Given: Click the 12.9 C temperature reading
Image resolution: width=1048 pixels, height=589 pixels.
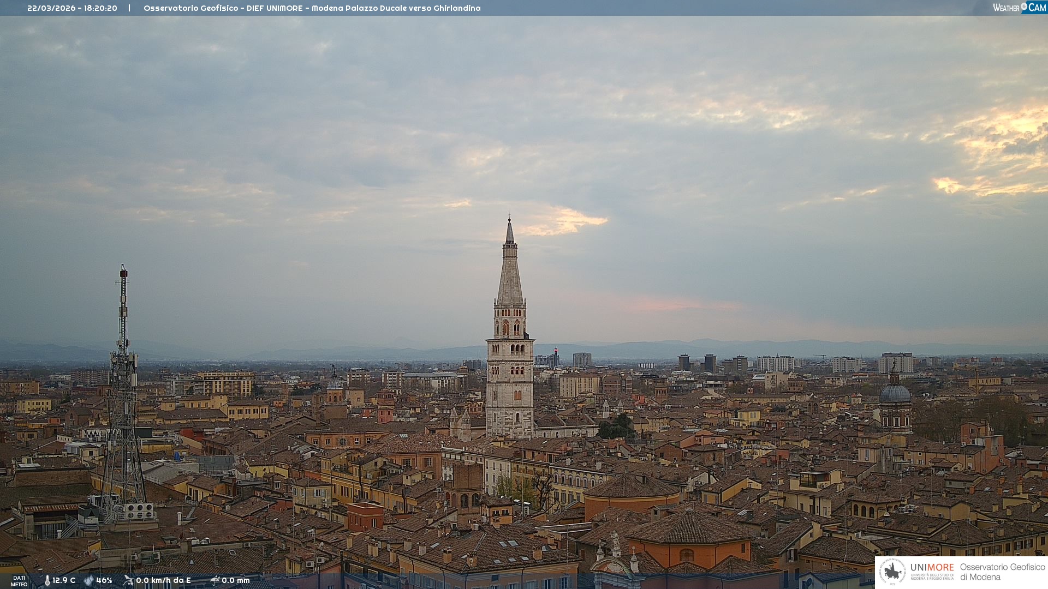Looking at the screenshot, I should [64, 580].
